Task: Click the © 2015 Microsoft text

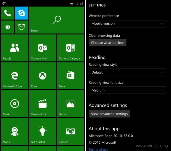Action: pos(103,142)
